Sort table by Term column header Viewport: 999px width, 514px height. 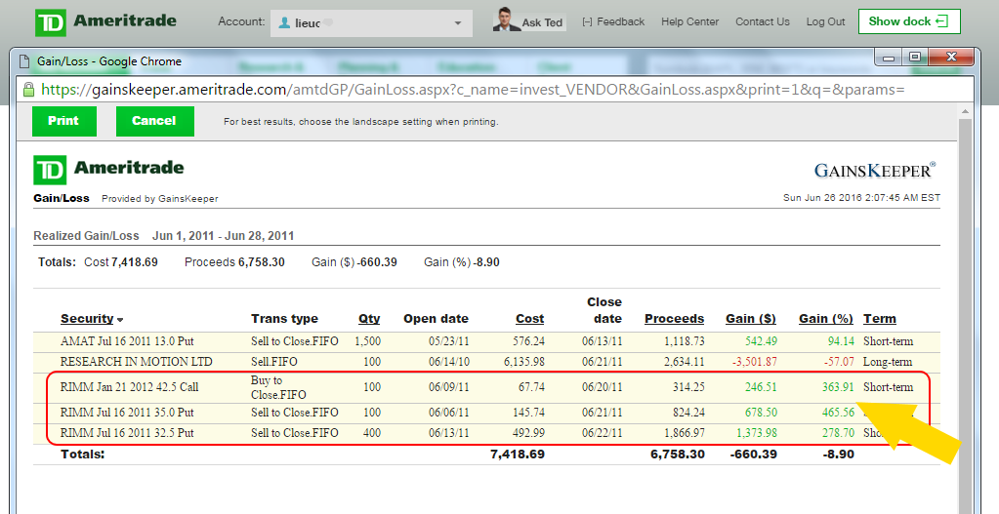879,319
